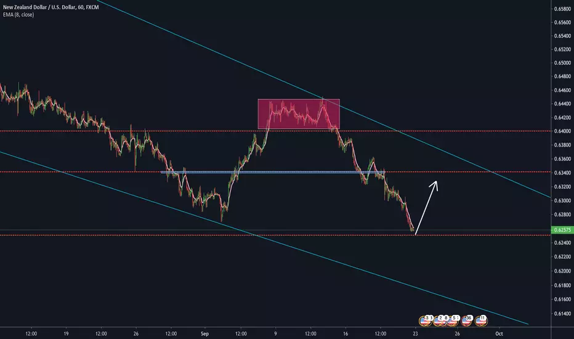This screenshot has height=339, width=574.
Task: Select the EMA (8, close) indicator legend
Action: [x=18, y=15]
